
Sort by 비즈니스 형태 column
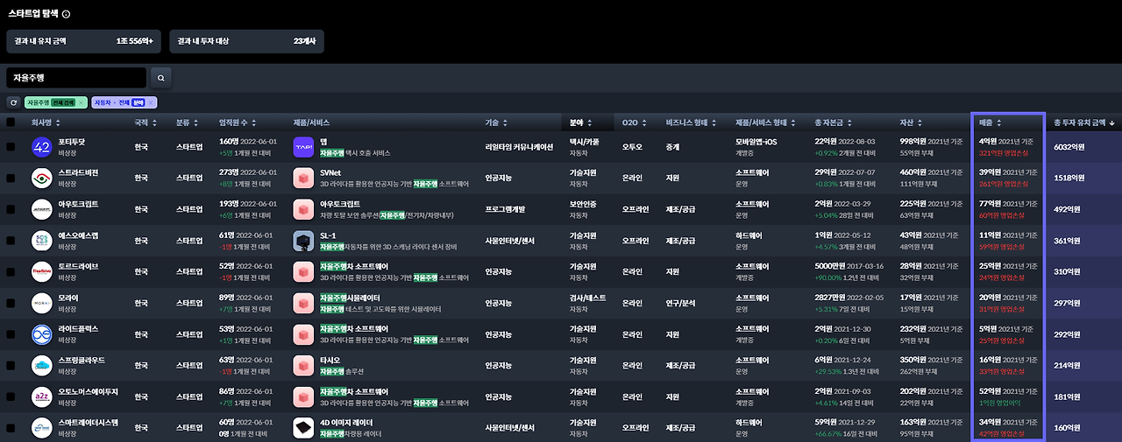pyautogui.click(x=690, y=123)
